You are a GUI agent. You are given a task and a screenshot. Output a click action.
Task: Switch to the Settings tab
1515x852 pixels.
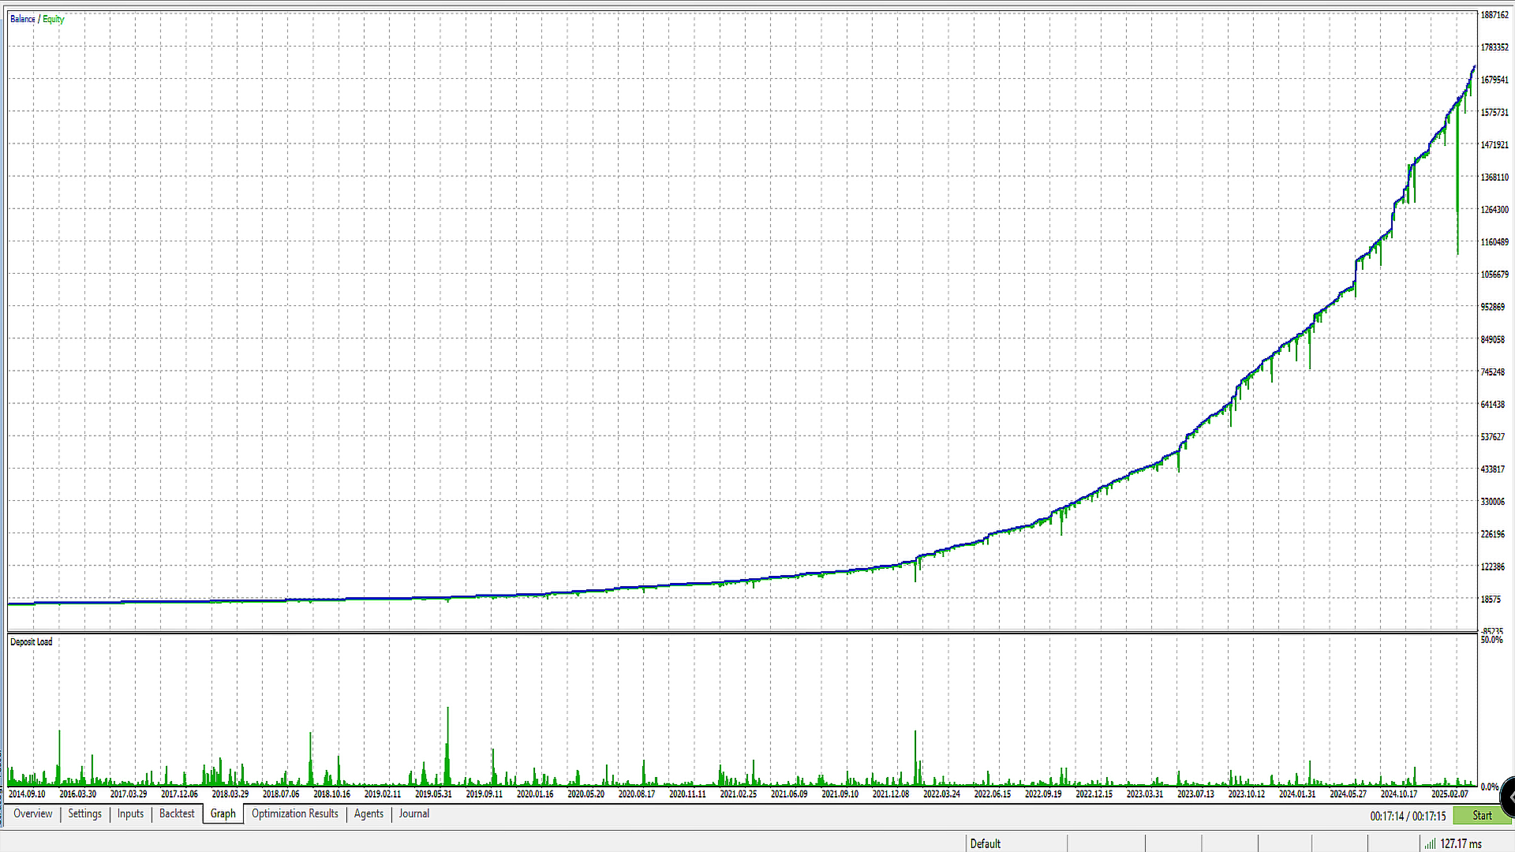coord(84,813)
